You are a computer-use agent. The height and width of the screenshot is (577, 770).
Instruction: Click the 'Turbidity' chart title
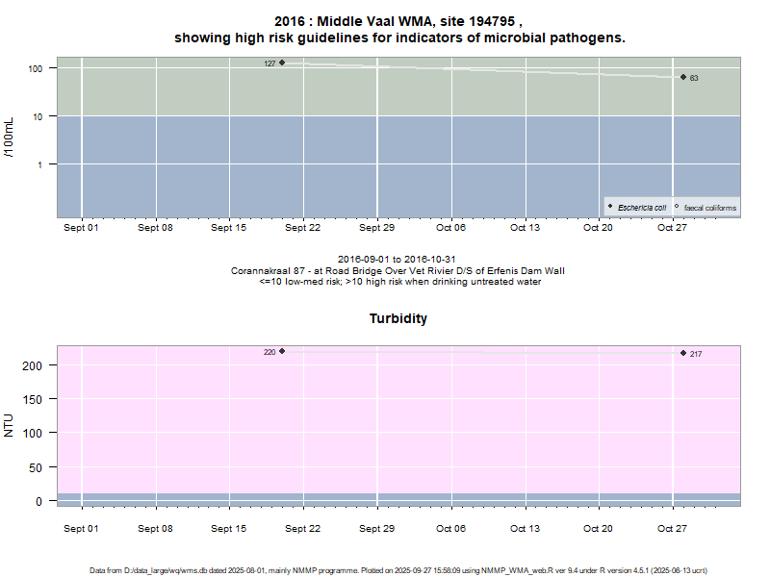tap(398, 318)
